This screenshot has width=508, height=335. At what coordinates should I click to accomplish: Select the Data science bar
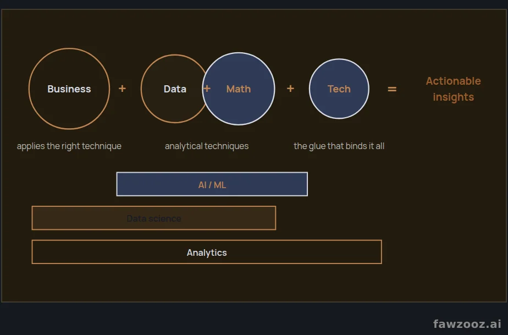click(154, 218)
